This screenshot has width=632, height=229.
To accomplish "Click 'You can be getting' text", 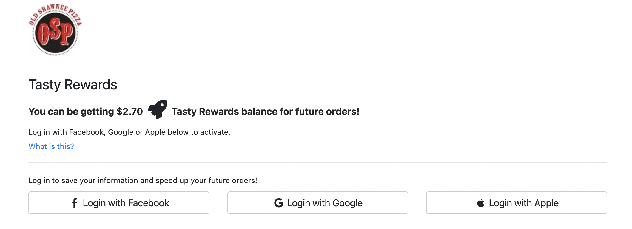I will 71,112.
